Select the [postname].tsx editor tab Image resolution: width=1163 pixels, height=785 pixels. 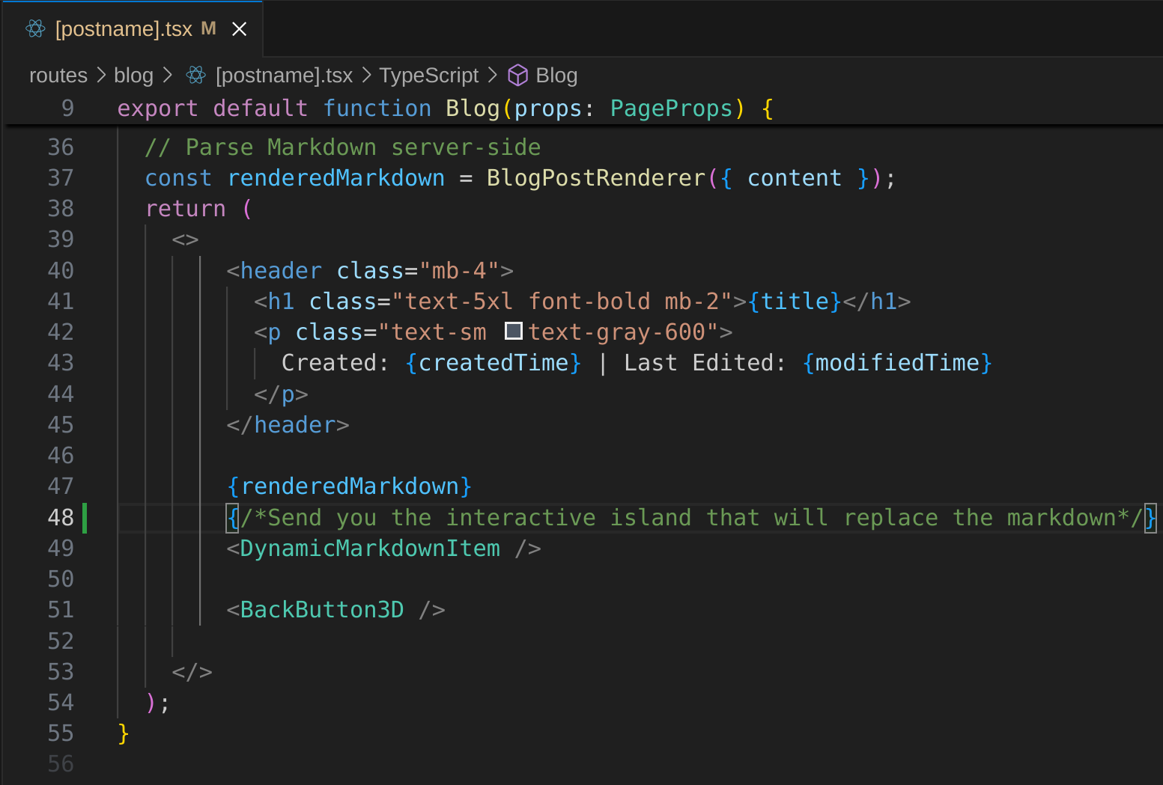point(133,28)
